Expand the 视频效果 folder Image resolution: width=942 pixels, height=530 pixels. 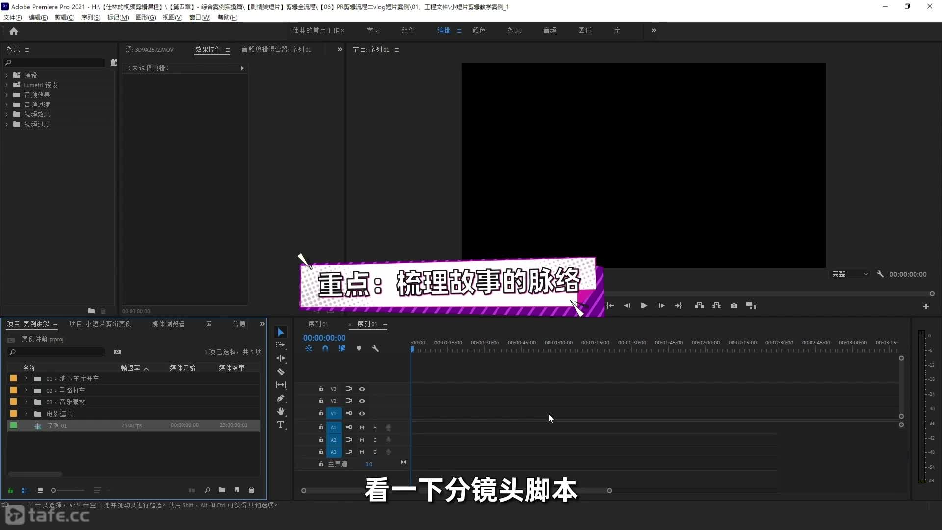tap(7, 114)
